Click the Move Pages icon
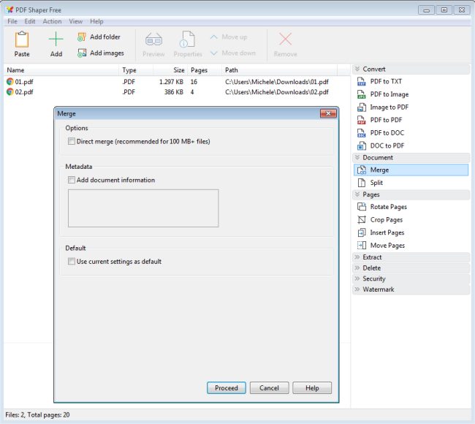 362,245
